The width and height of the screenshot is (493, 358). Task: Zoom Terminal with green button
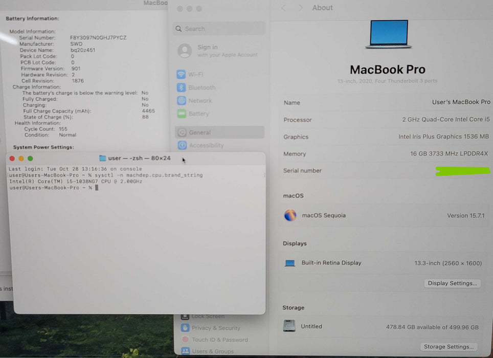click(x=30, y=159)
